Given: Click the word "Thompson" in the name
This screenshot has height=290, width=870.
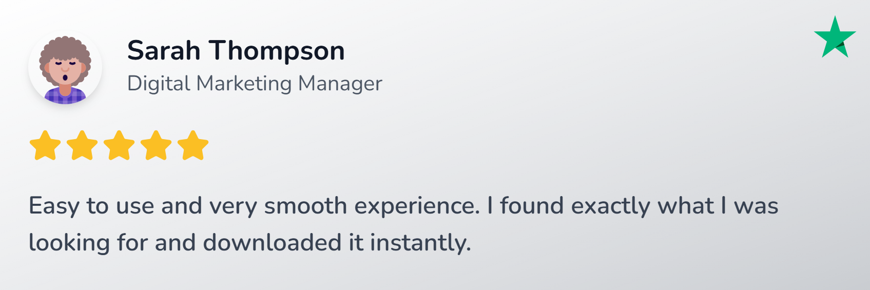Looking at the screenshot, I should (277, 52).
